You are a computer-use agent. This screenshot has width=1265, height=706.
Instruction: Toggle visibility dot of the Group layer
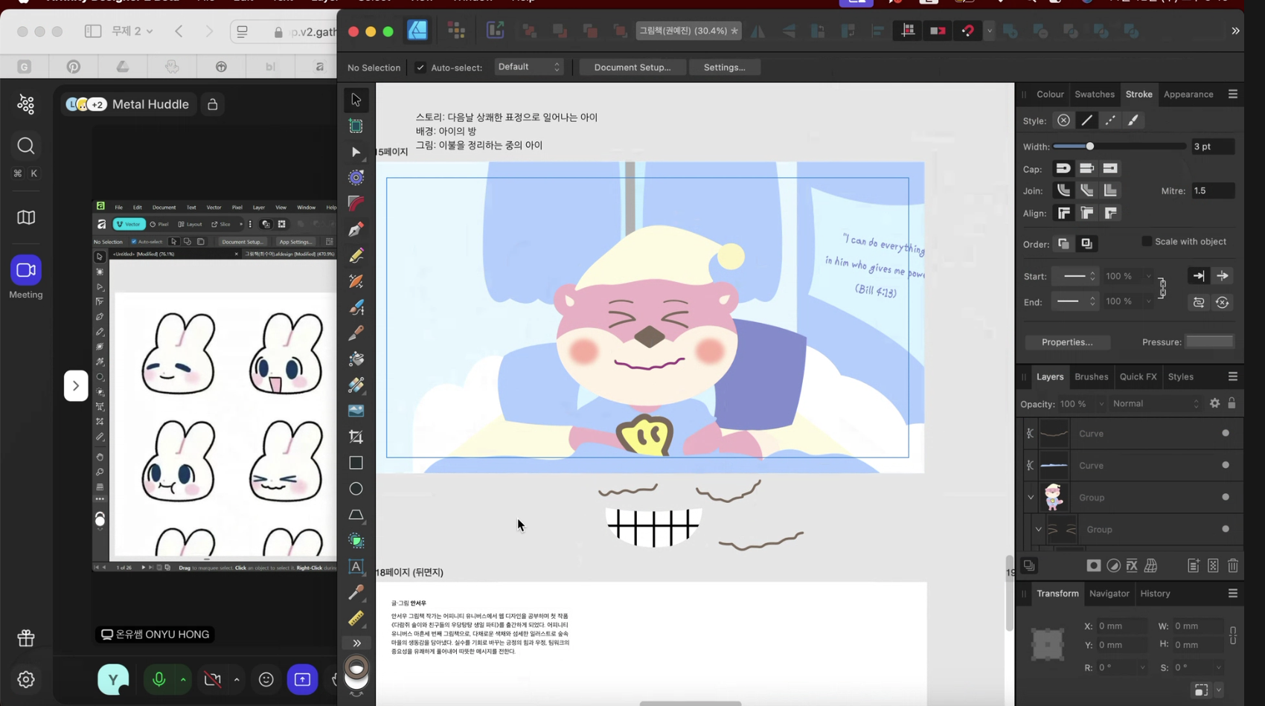[1226, 497]
